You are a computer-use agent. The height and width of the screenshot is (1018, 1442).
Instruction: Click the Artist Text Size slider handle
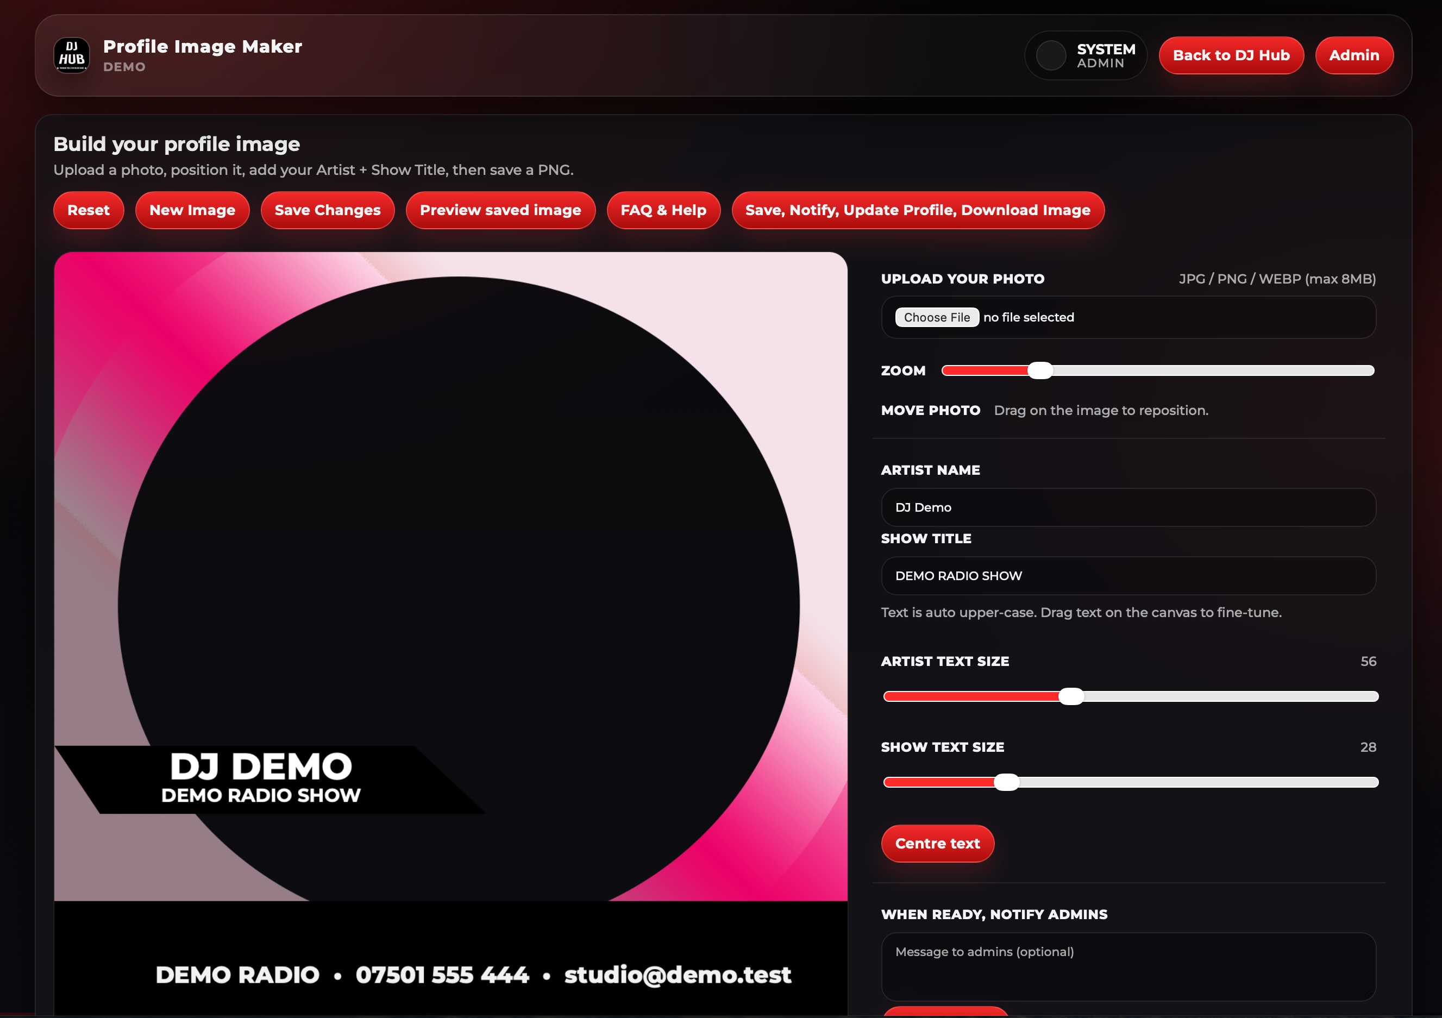(1071, 696)
